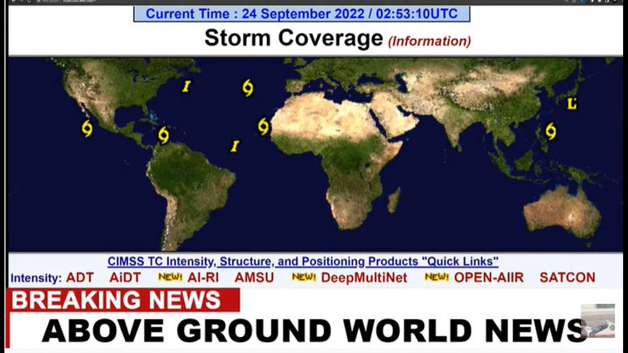The height and width of the screenshot is (353, 628).
Task: Open the Storm Coverage Information link
Action: point(429,41)
